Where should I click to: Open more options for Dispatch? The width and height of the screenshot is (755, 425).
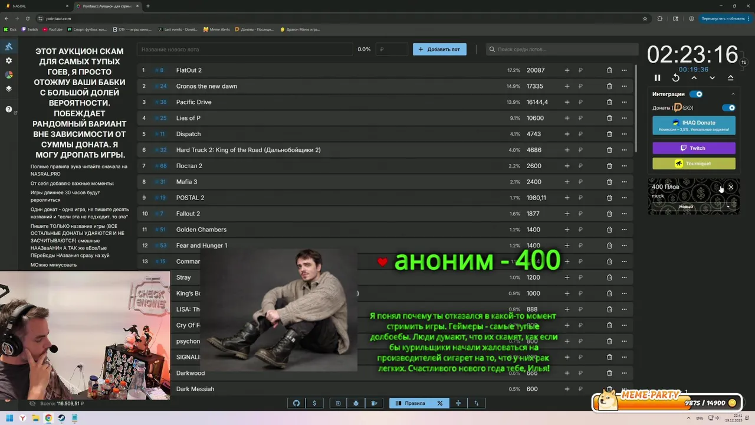click(624, 134)
